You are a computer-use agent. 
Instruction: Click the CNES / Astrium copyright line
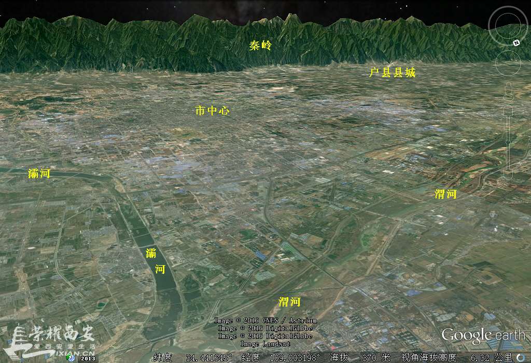point(265,321)
